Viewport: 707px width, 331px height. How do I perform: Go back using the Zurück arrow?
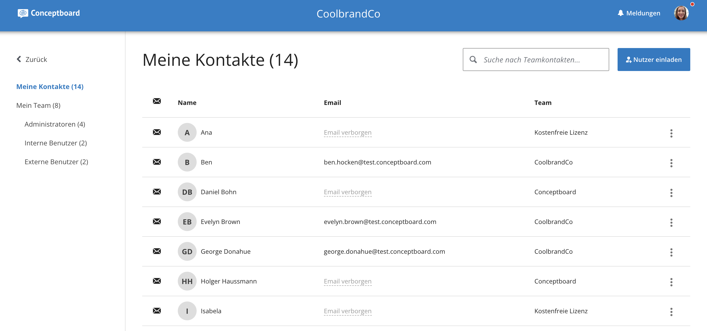(19, 59)
